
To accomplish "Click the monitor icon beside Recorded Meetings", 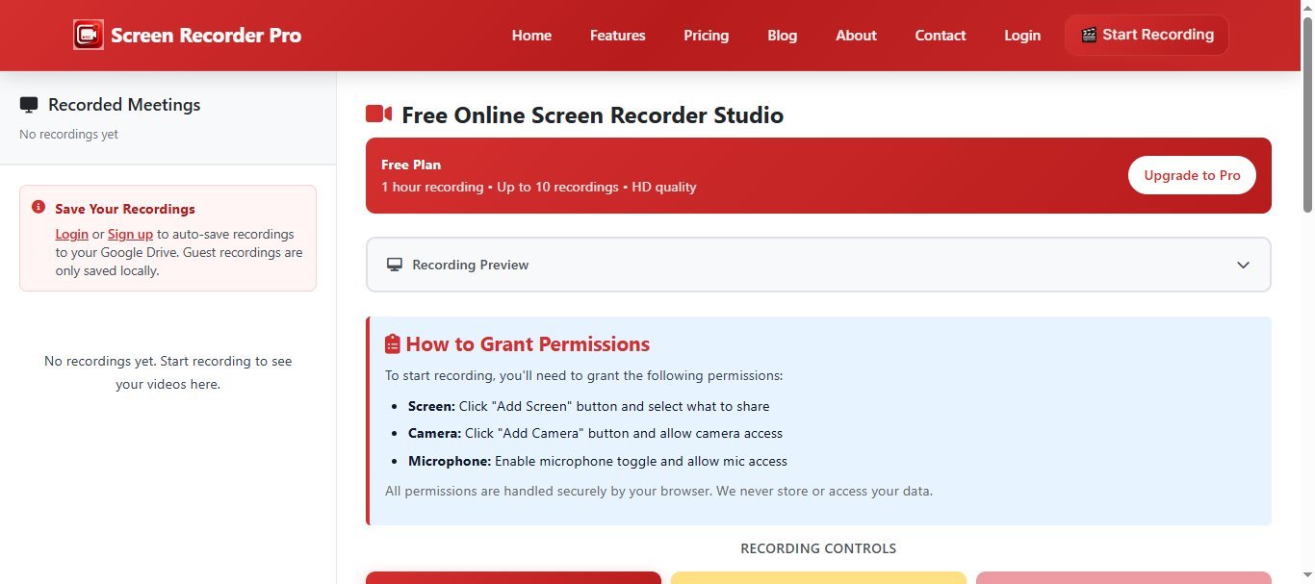I will (29, 105).
